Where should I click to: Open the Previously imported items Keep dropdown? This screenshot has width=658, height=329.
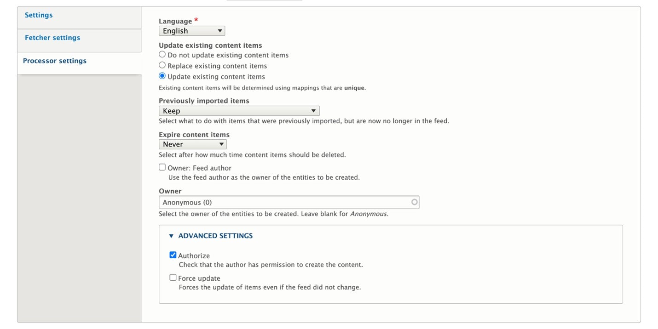tap(239, 111)
